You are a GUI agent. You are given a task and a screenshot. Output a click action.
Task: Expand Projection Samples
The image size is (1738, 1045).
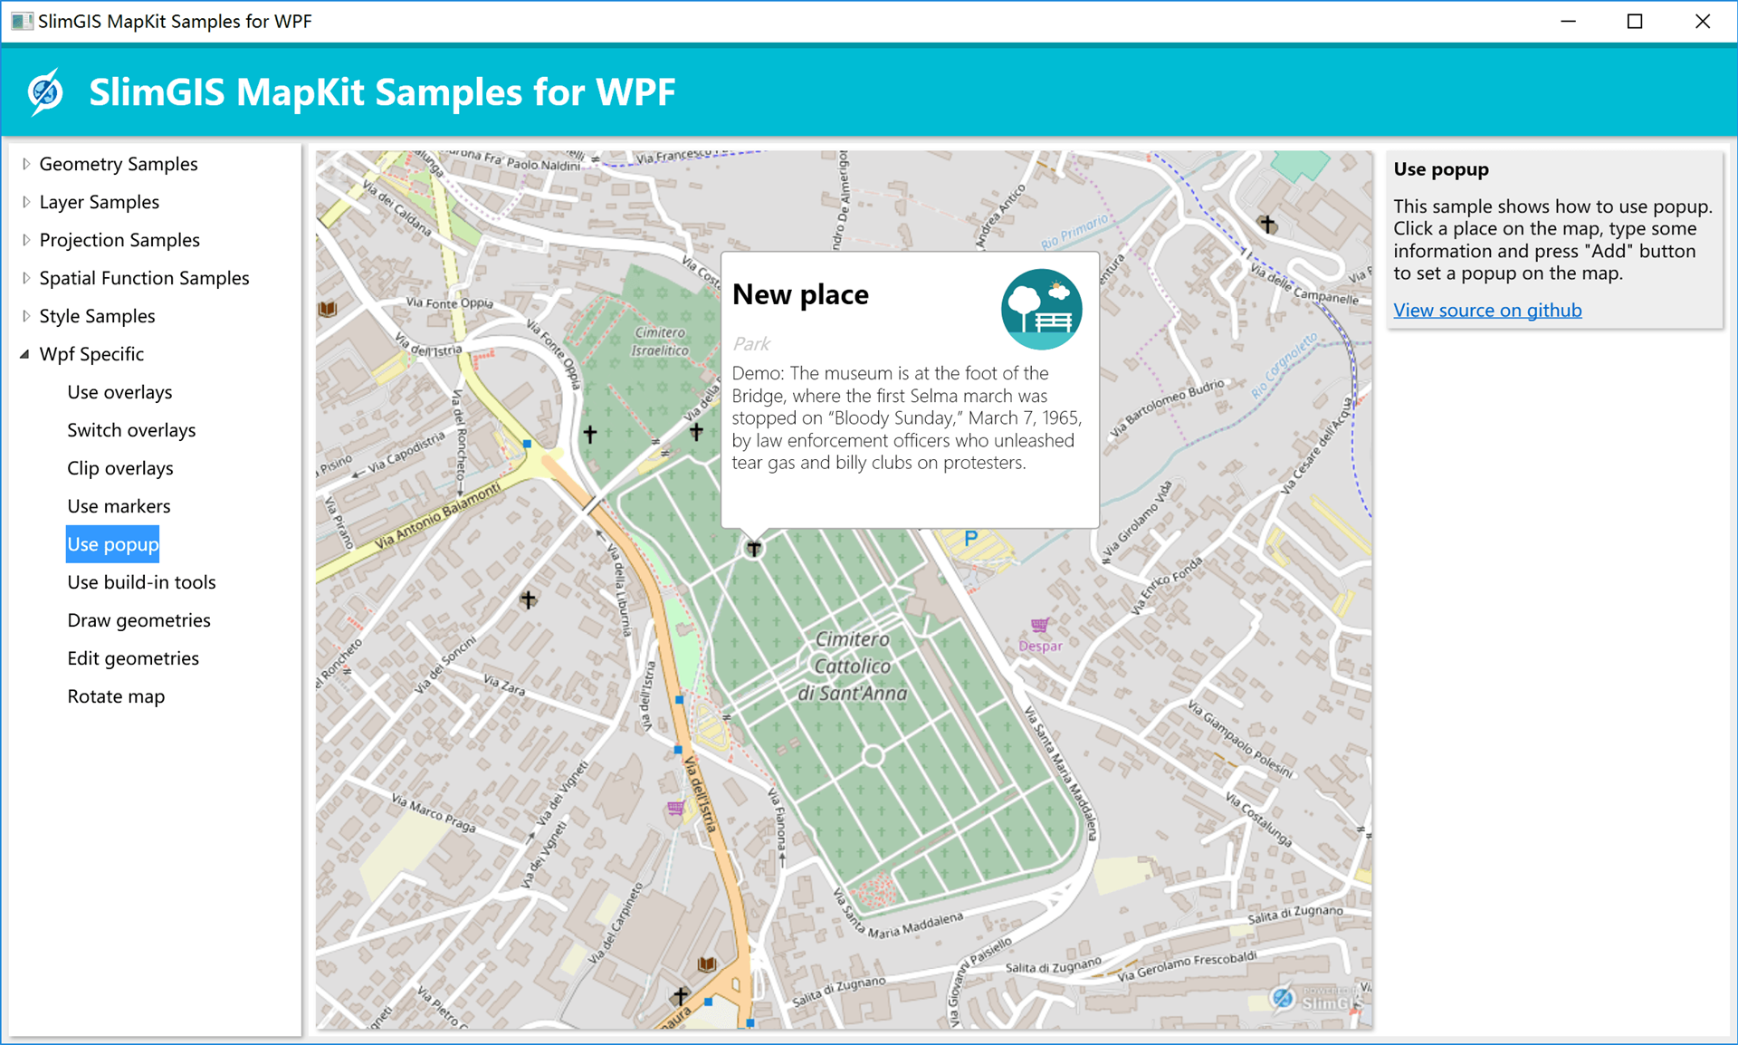point(25,240)
